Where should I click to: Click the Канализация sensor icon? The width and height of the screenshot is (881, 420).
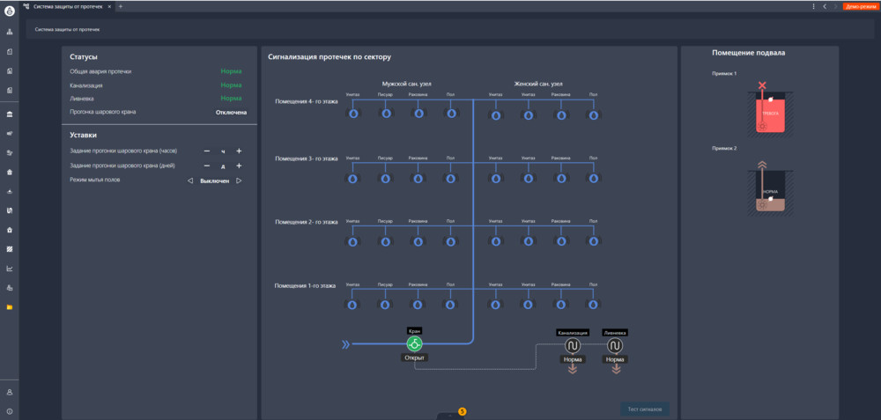(x=572, y=345)
